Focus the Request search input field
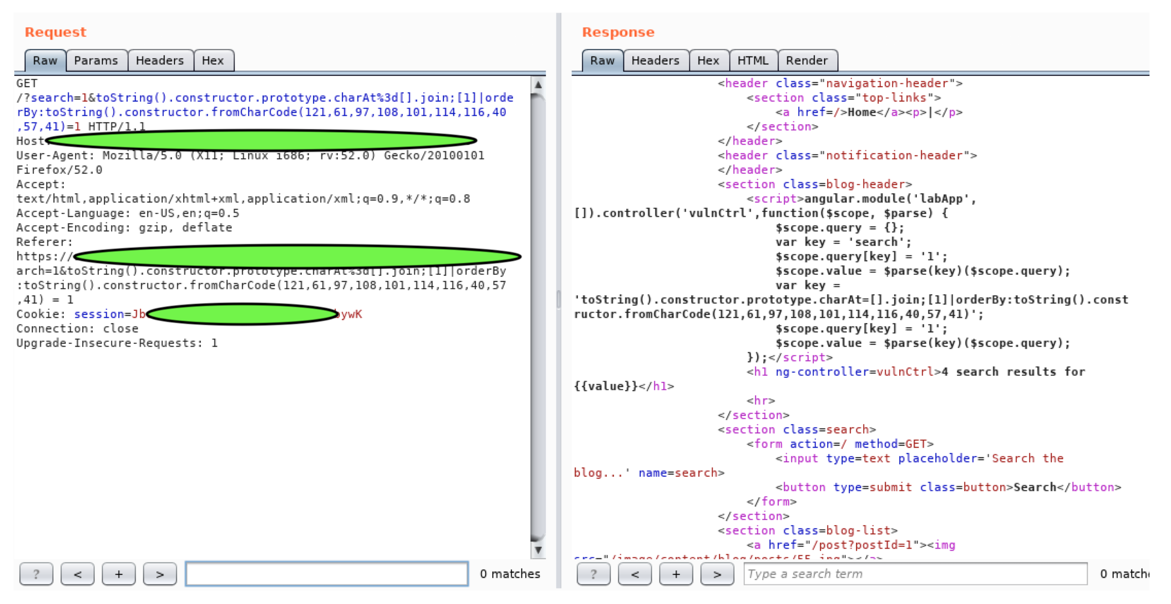The height and width of the screenshot is (604, 1171). click(x=326, y=574)
